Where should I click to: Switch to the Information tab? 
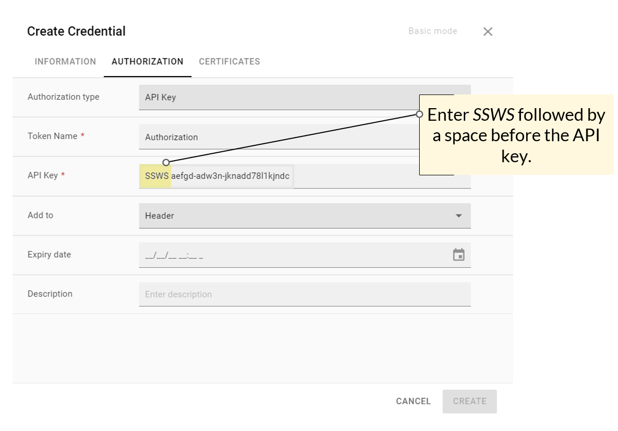[x=65, y=61]
